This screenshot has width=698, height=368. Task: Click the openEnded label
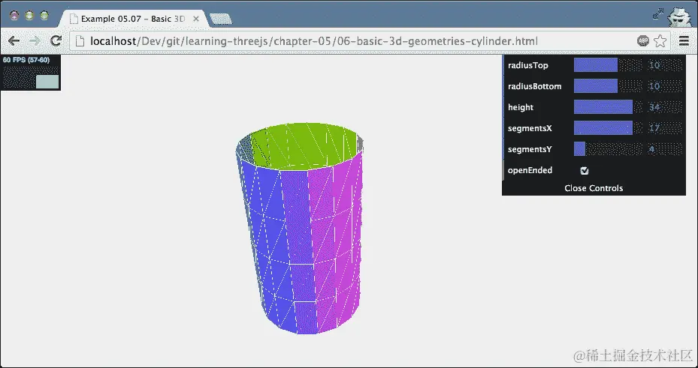530,170
